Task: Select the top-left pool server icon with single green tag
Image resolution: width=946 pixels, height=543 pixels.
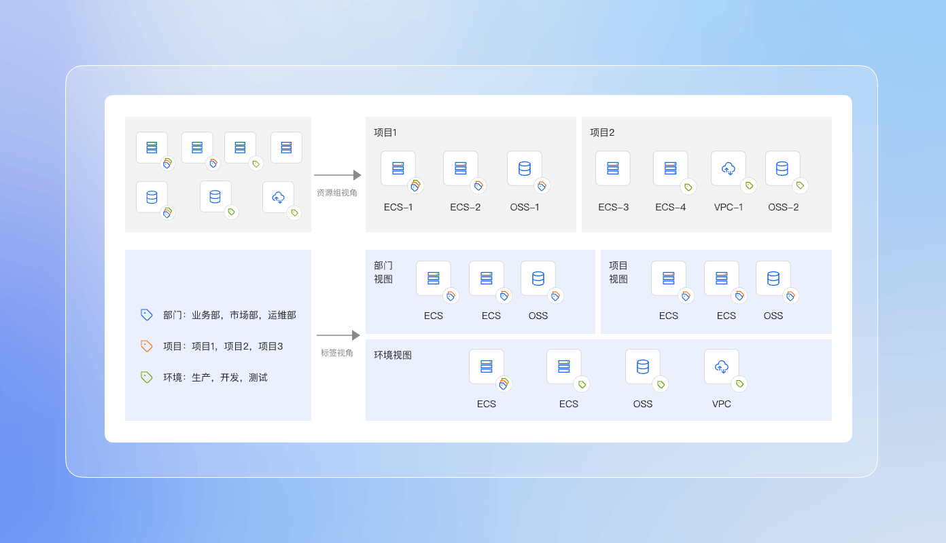Action: (x=240, y=147)
